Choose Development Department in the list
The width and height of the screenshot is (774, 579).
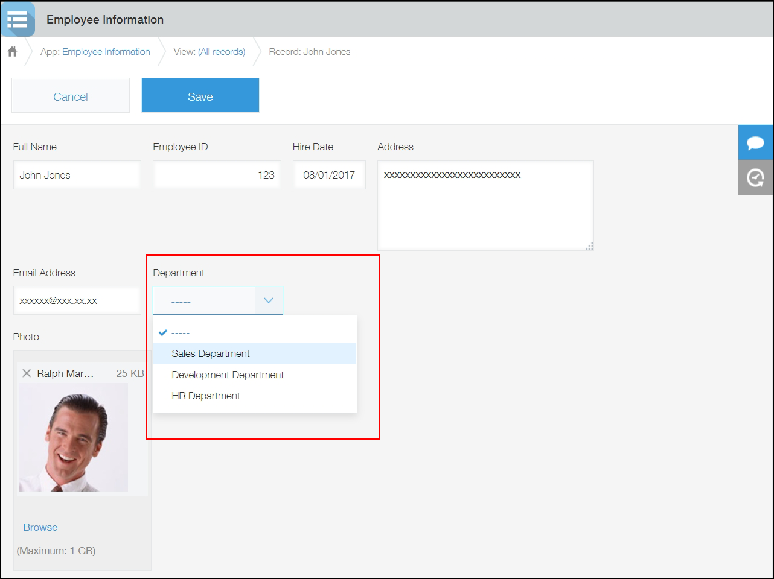228,375
